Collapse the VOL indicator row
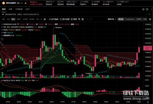Viewport: 153px width, 104px height. pyautogui.click(x=2, y=27)
